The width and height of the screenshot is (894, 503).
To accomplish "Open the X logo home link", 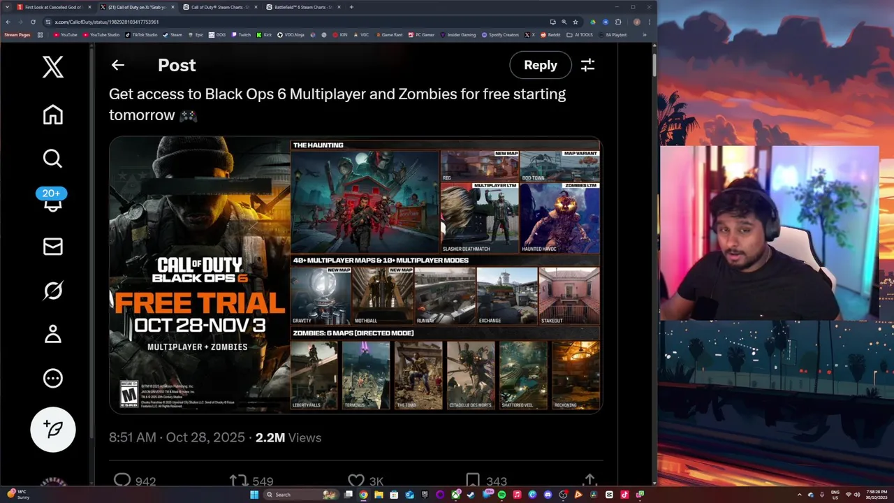I will [53, 67].
